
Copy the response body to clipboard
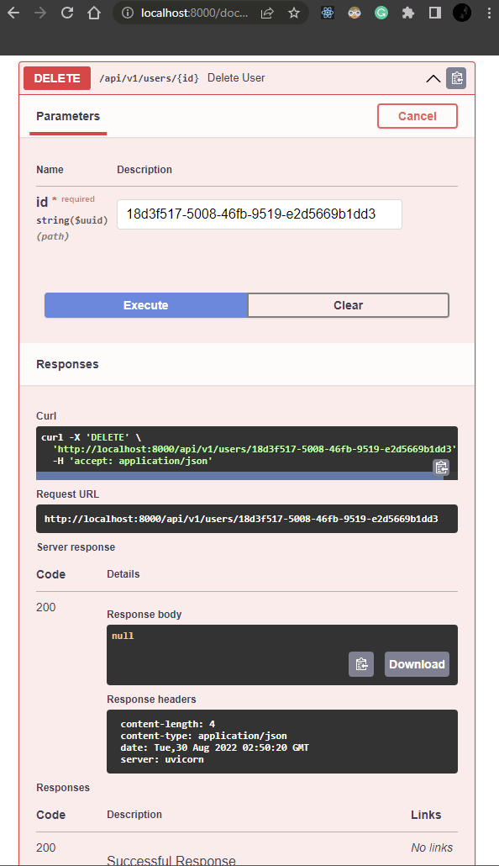point(361,664)
